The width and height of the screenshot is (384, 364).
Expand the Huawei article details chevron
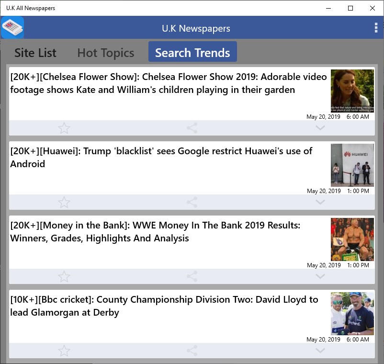[x=320, y=202]
